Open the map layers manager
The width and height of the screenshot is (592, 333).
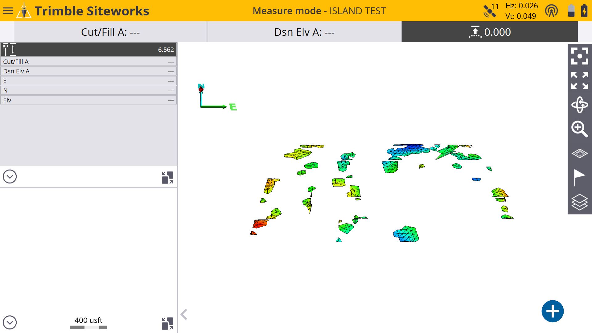pyautogui.click(x=580, y=202)
